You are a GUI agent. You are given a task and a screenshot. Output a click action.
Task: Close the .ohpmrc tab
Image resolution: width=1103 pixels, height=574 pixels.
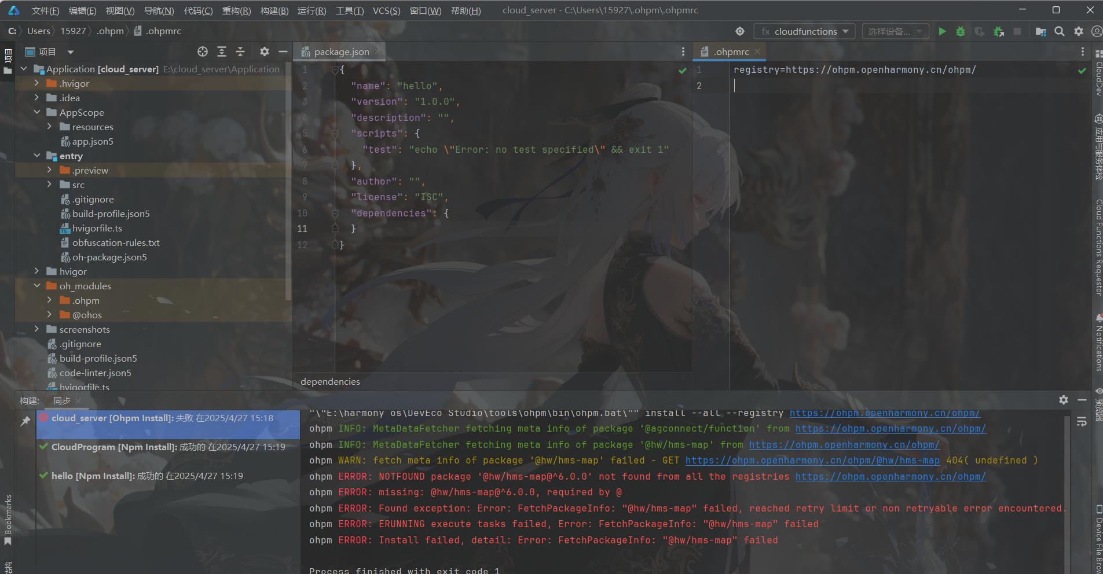(x=757, y=51)
